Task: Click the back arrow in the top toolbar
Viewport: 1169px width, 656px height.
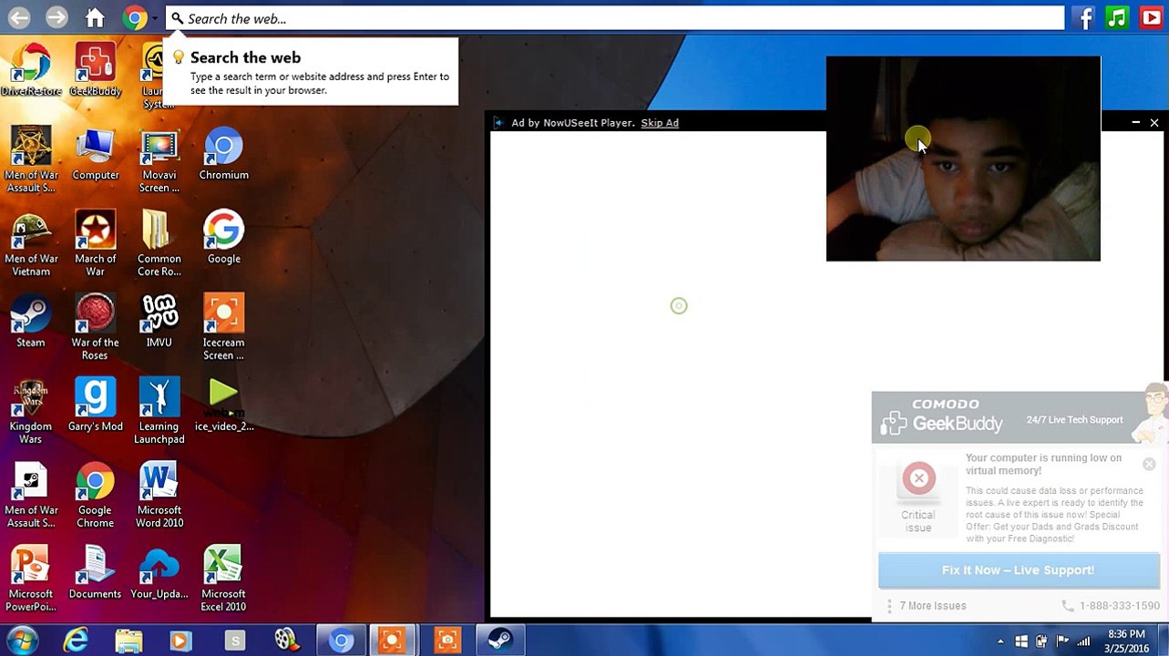Action: (19, 17)
